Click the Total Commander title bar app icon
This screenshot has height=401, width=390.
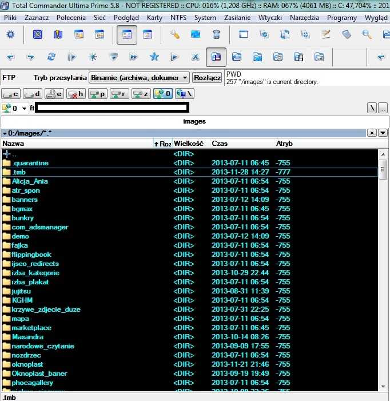[x=5, y=5]
